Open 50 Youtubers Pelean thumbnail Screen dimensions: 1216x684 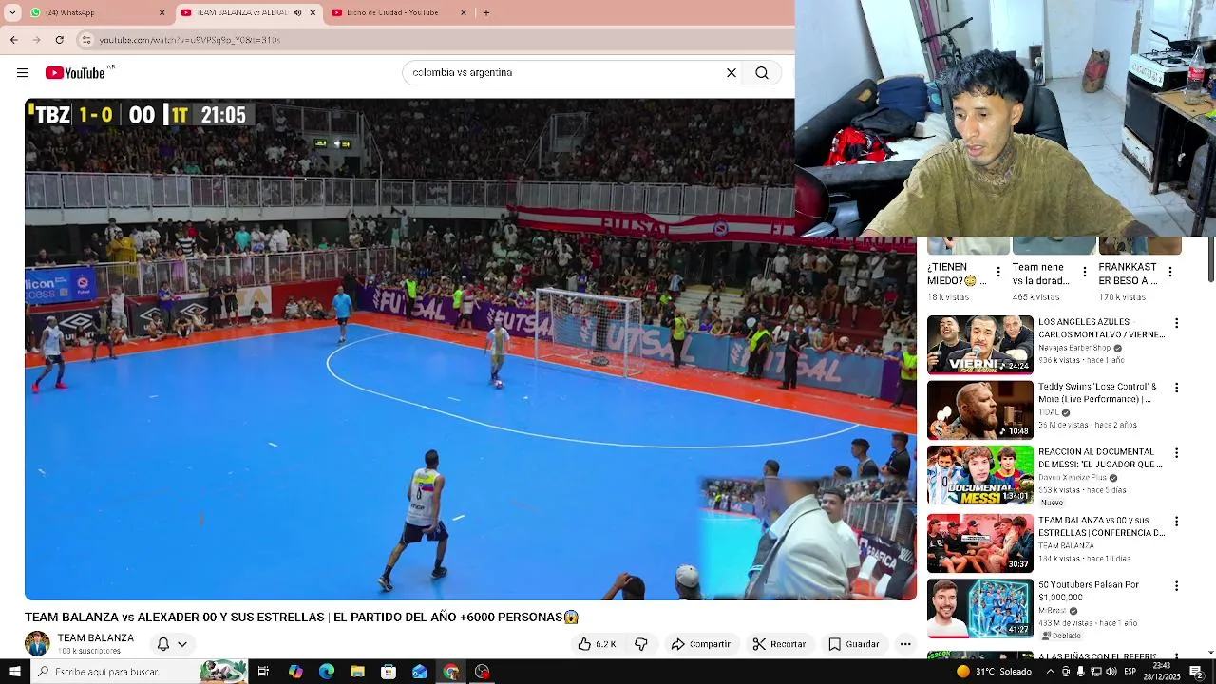pos(979,608)
